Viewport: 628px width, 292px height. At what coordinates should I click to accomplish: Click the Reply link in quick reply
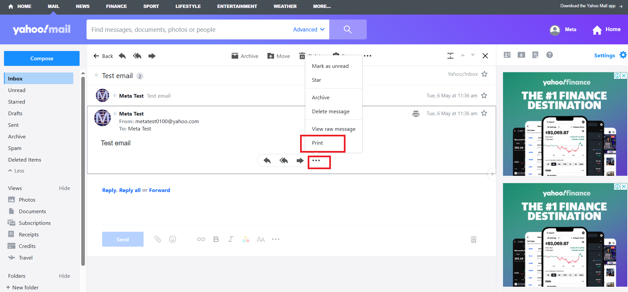pyautogui.click(x=109, y=190)
